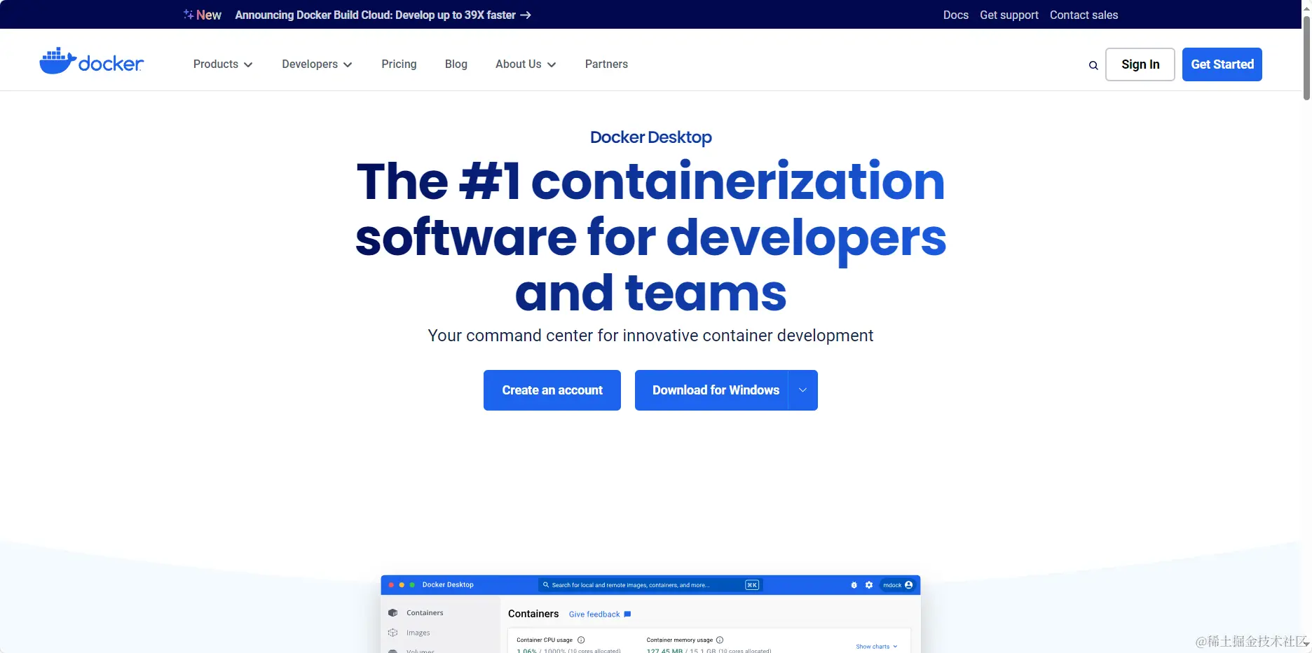Viewport: 1312px width, 653px height.
Task: Select Images in preview sidebar
Action: 418,633
